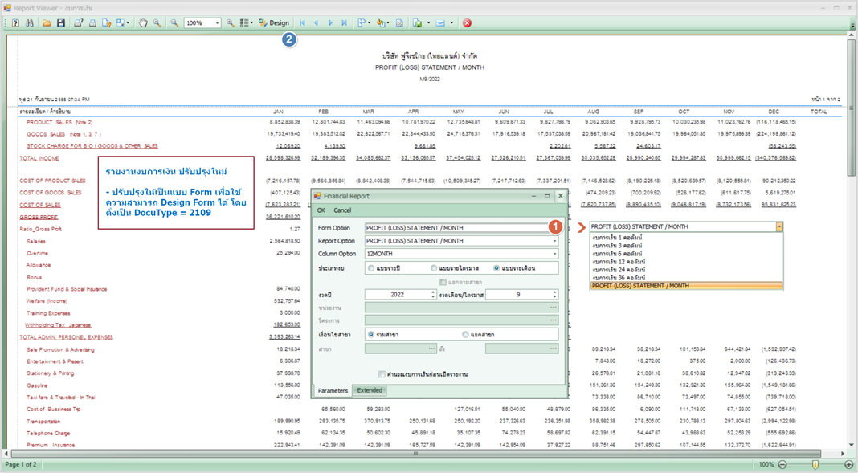Image resolution: width=858 pixels, height=473 pixels.
Task: Tick the คำนวณงบการเงินก่อนเปิดรายงาน checkbox
Action: [x=382, y=374]
